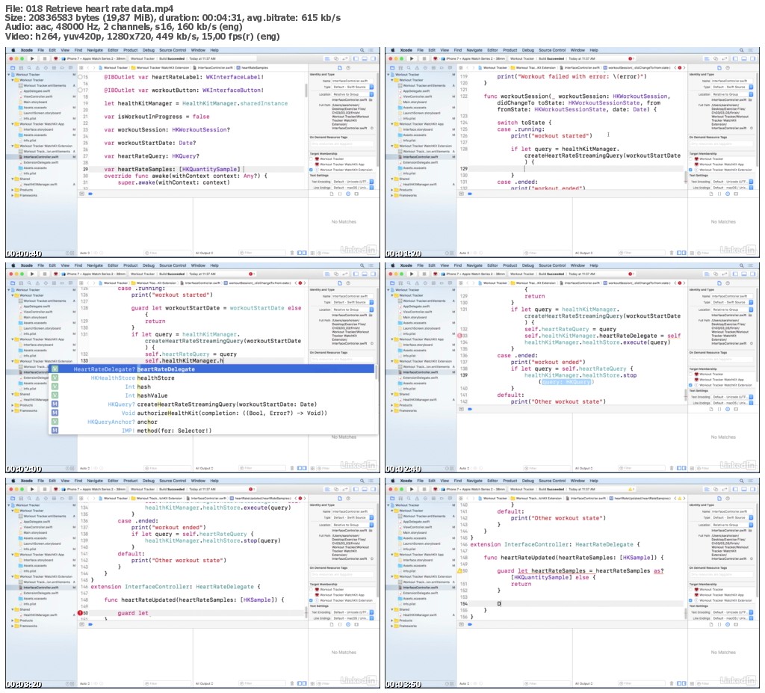
Task: Select HealthKitManager.swift in the 00:00:40 frame navigator
Action: tap(40, 184)
